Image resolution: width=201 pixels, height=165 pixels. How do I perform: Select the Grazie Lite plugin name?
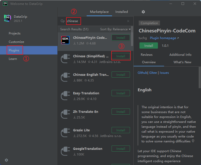pos(82,130)
